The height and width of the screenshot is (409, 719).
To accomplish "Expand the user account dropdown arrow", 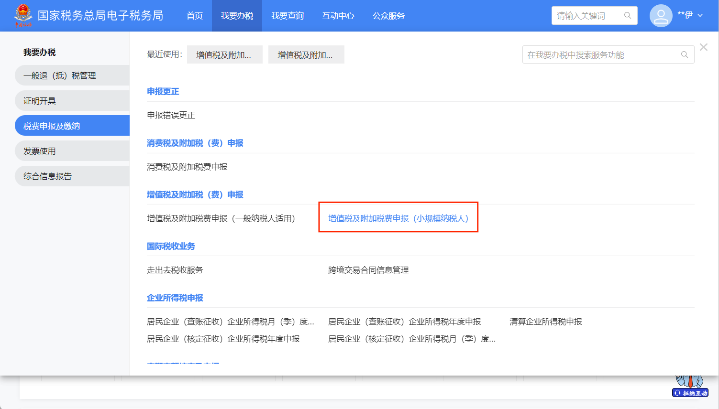I will click(700, 16).
